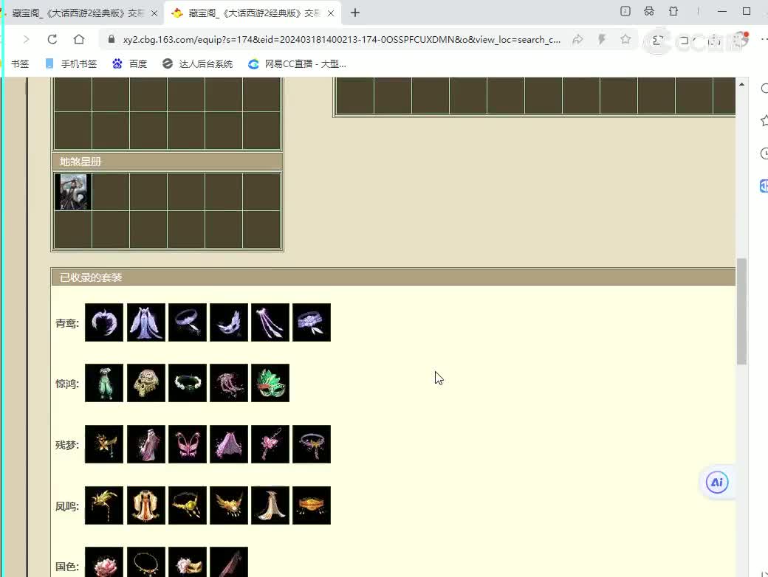Open the 百度 bookmark

click(x=130, y=63)
